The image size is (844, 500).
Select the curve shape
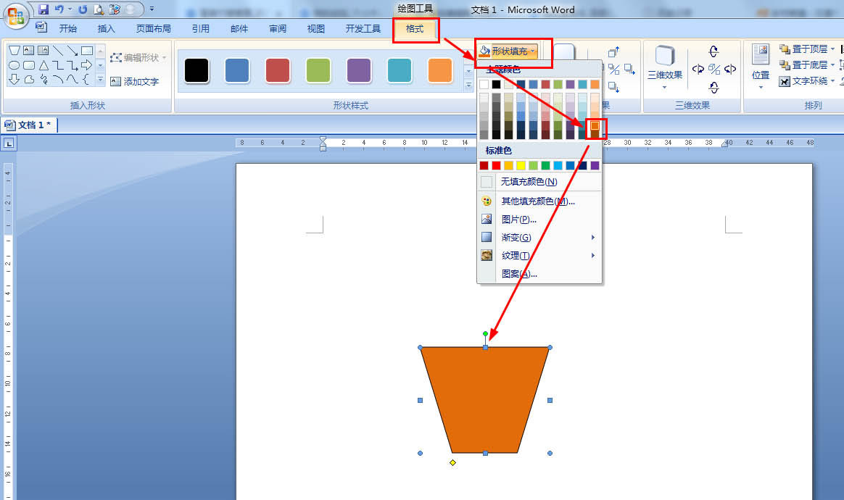pyautogui.click(x=73, y=80)
